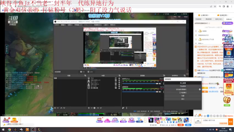Viewport: 234px width, 132px height.
Task: Move scene down with arrow
Action: tap(64, 108)
